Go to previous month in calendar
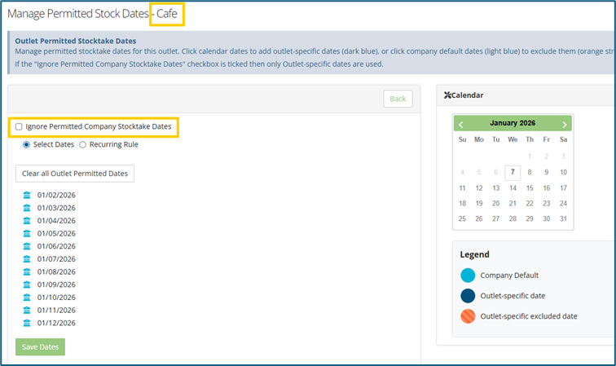This screenshot has height=366, width=616. click(461, 125)
